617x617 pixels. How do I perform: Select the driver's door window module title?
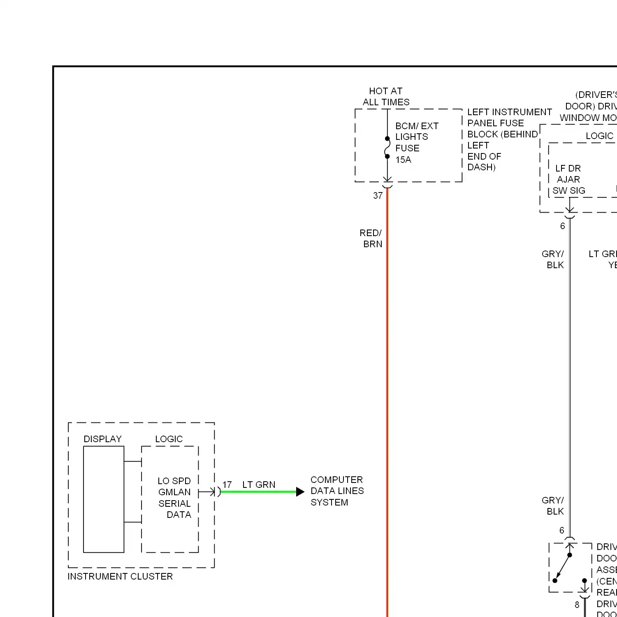tap(588, 106)
